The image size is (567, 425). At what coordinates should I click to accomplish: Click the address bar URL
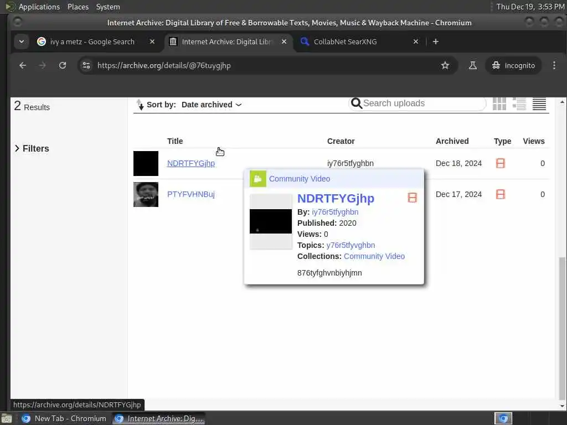pos(164,65)
